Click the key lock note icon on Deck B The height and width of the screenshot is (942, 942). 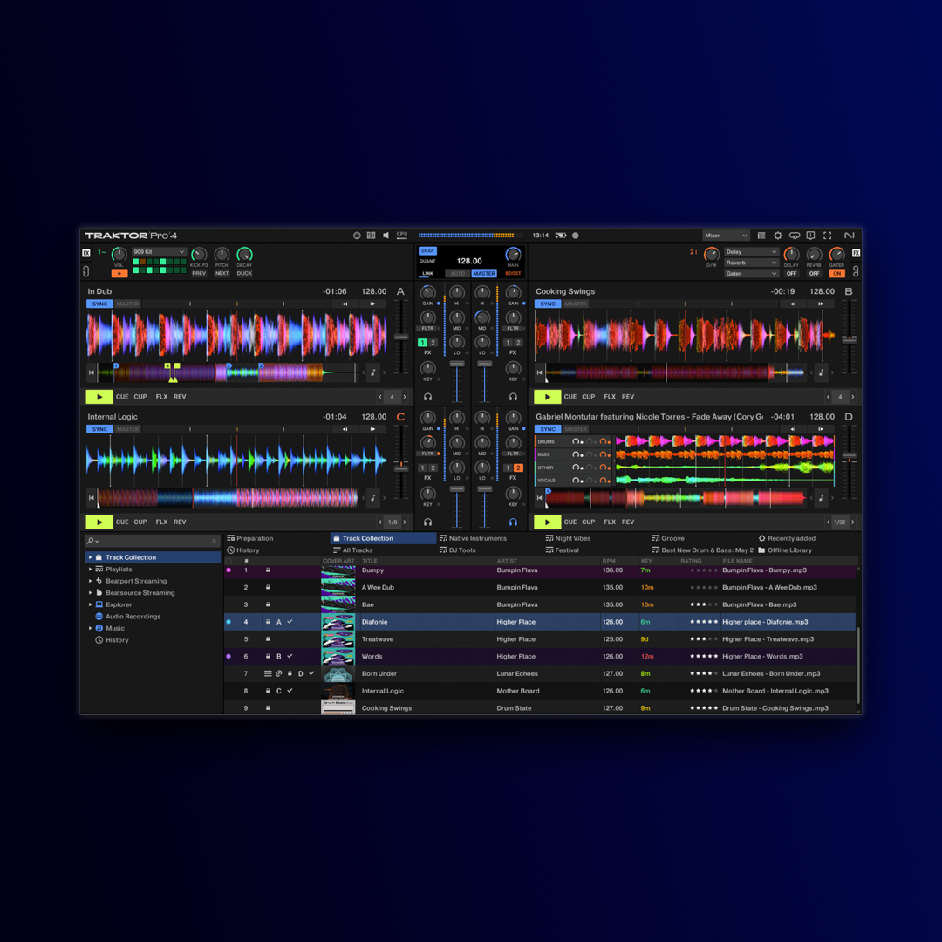click(x=822, y=372)
